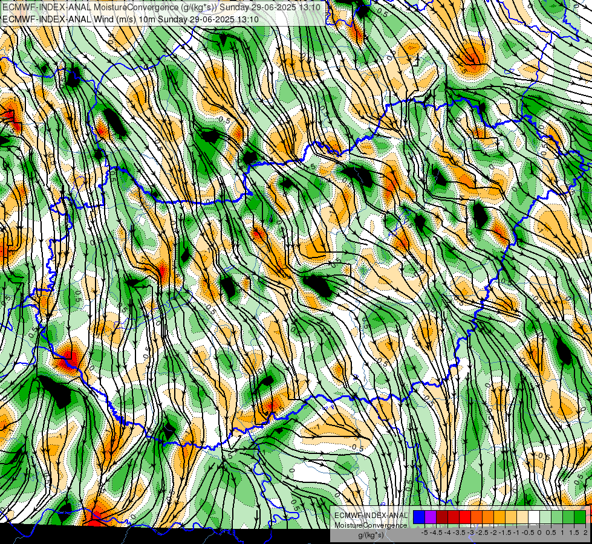Image resolution: width=592 pixels, height=544 pixels.
Task: Pick the orange swatch left of the -2 tick
Action: (488, 517)
